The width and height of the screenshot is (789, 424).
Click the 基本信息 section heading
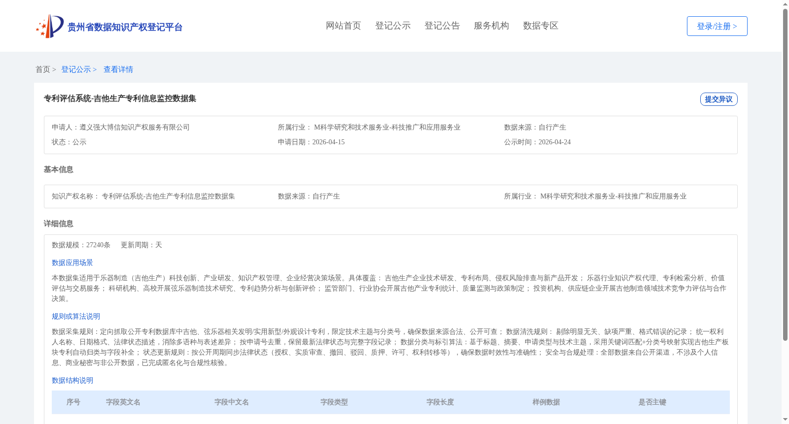(58, 169)
